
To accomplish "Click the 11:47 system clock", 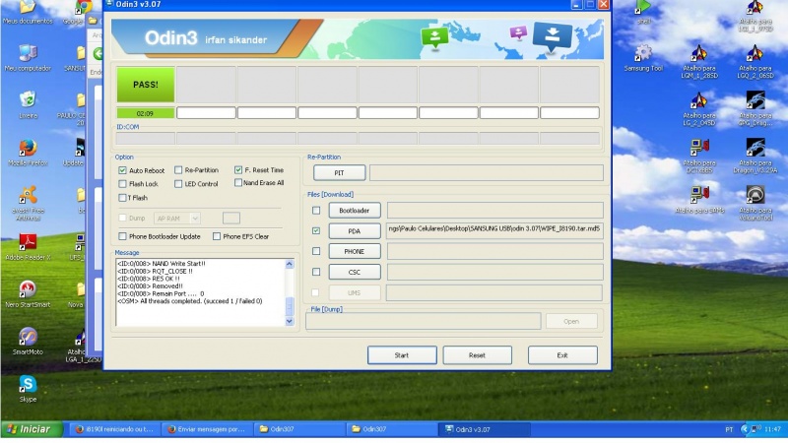I will coord(772,429).
